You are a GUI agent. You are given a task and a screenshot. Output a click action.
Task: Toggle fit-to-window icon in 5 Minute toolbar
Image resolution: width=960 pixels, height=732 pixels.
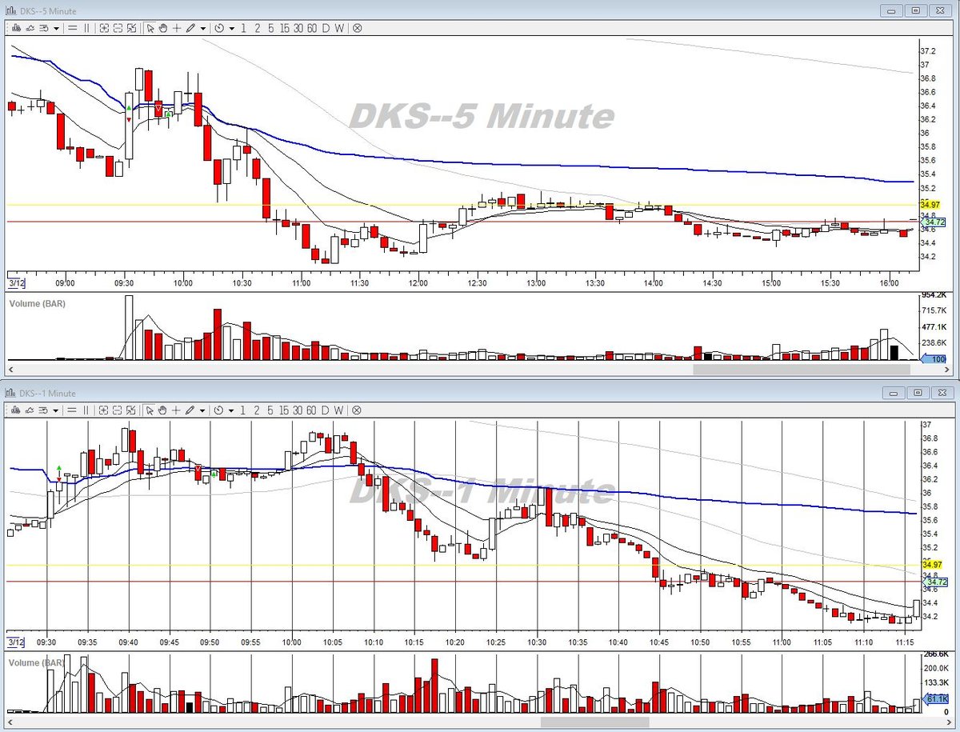(131, 28)
